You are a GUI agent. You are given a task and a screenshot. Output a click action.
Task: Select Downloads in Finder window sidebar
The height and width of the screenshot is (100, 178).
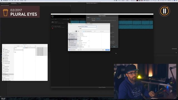[x=6, y=59]
